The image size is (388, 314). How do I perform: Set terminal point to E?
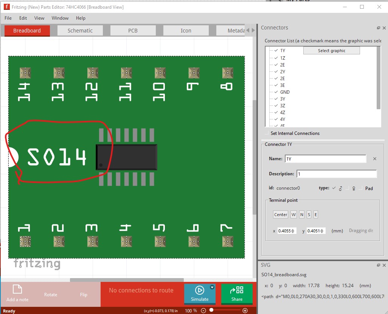pos(315,215)
